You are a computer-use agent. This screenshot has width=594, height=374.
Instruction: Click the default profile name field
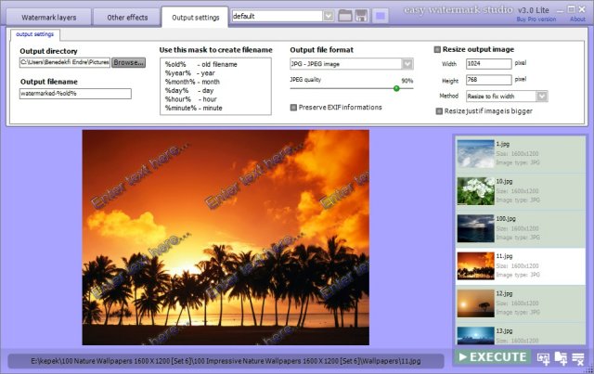click(x=278, y=16)
